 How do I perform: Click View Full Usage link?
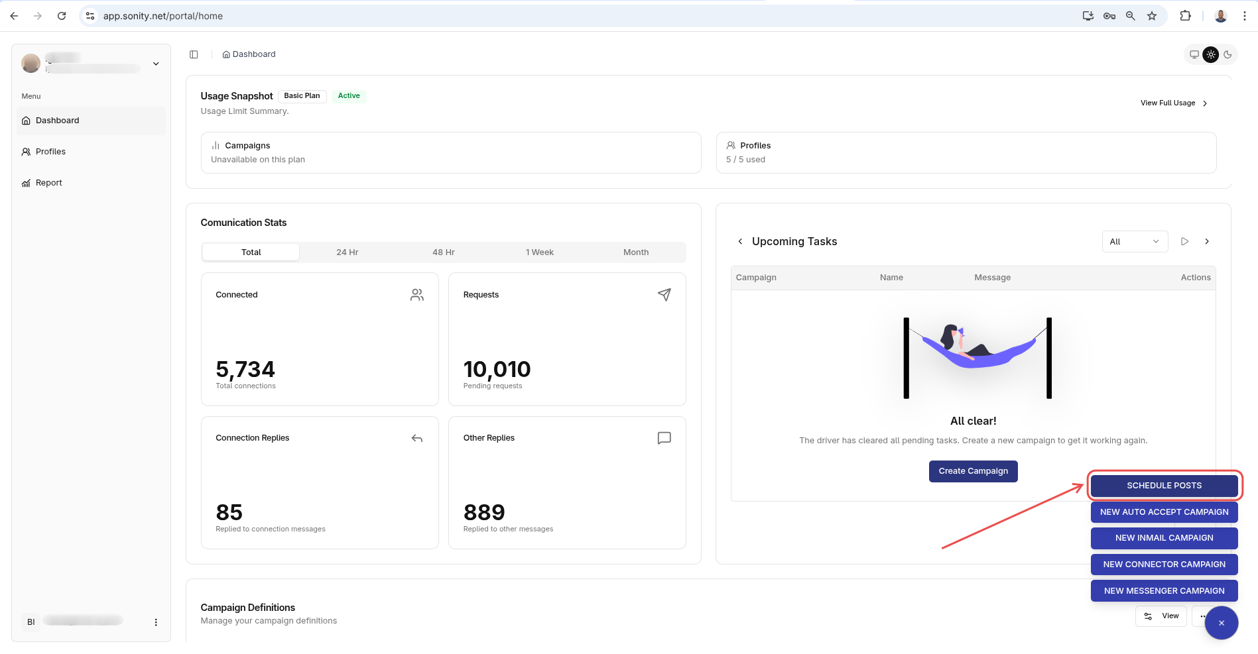click(1174, 103)
